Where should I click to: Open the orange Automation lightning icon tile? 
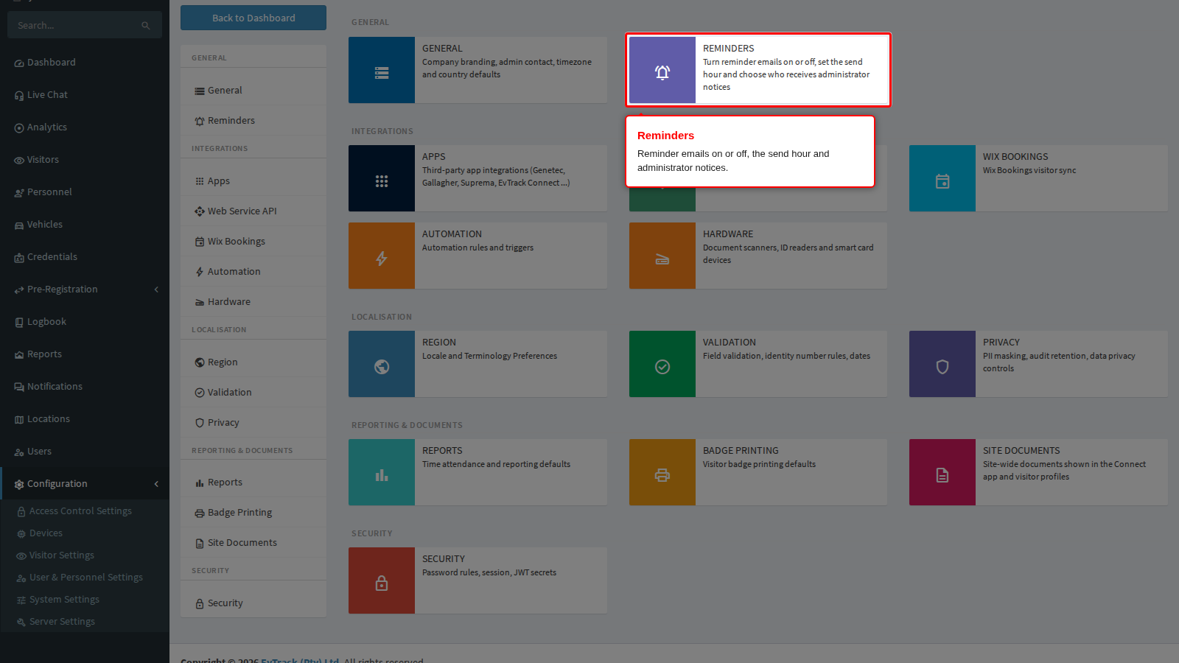tap(382, 256)
